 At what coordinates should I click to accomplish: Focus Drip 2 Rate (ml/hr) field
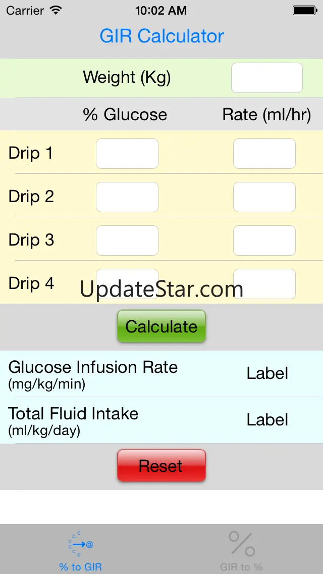[x=264, y=197]
